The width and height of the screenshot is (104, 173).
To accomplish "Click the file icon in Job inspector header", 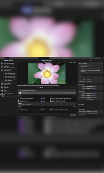I will click(x=79, y=63).
